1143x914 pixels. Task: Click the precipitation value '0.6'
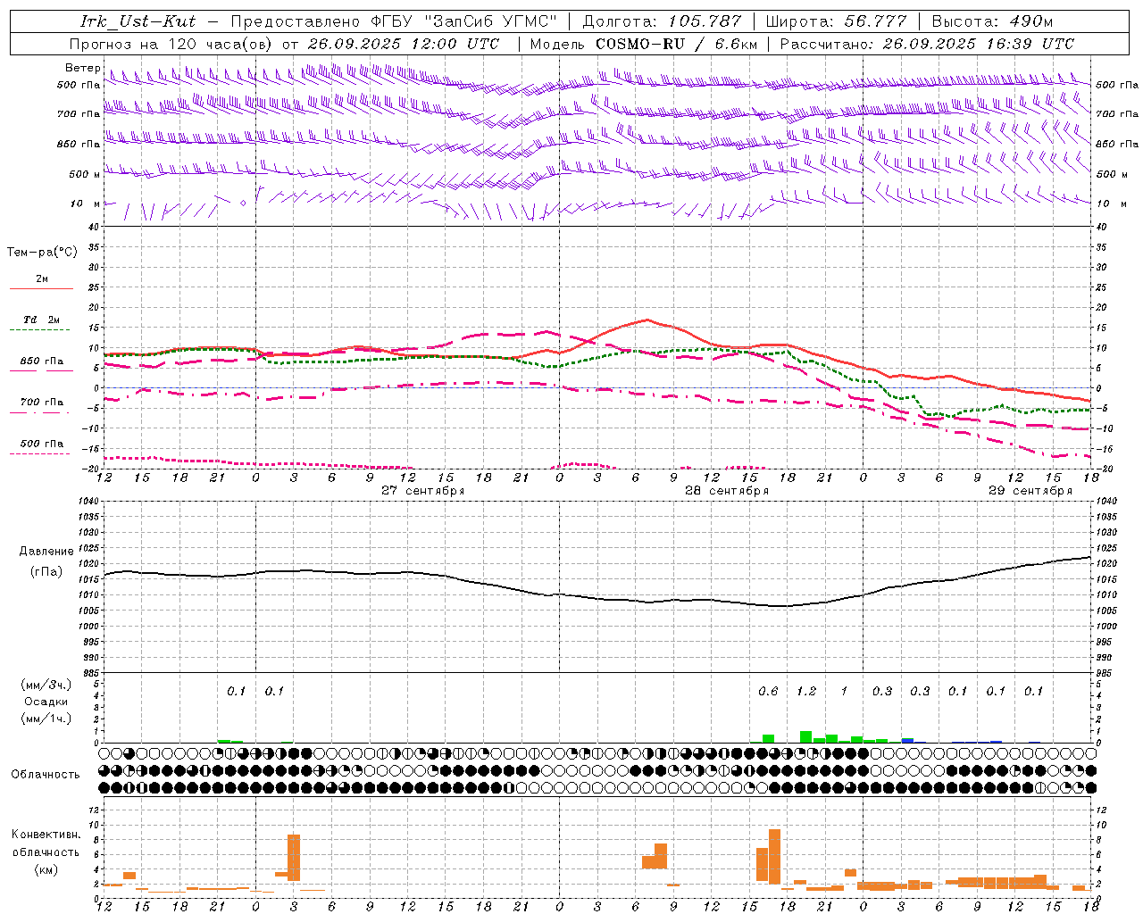(x=768, y=692)
